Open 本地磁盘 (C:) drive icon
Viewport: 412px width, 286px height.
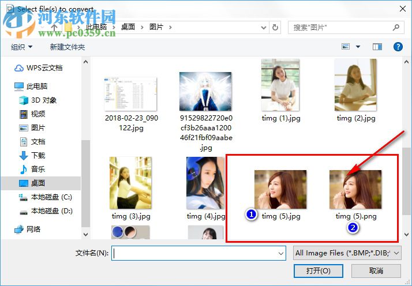click(24, 197)
